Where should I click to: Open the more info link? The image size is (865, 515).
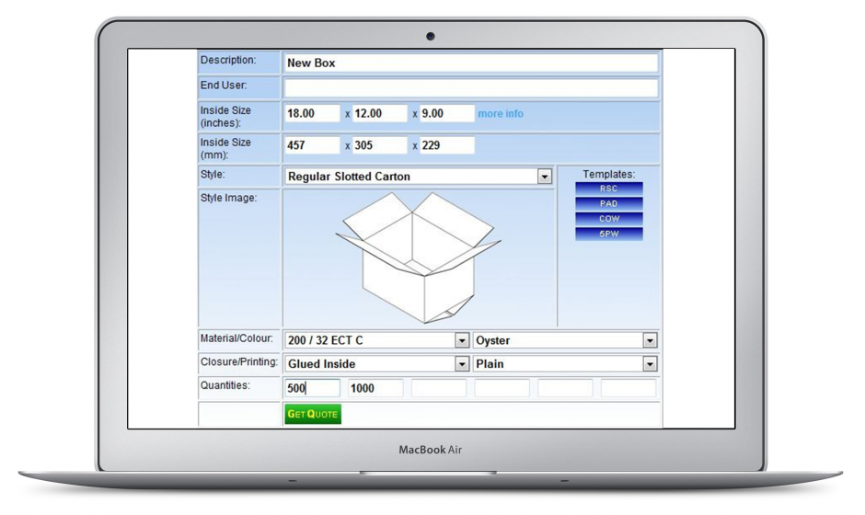coord(501,114)
